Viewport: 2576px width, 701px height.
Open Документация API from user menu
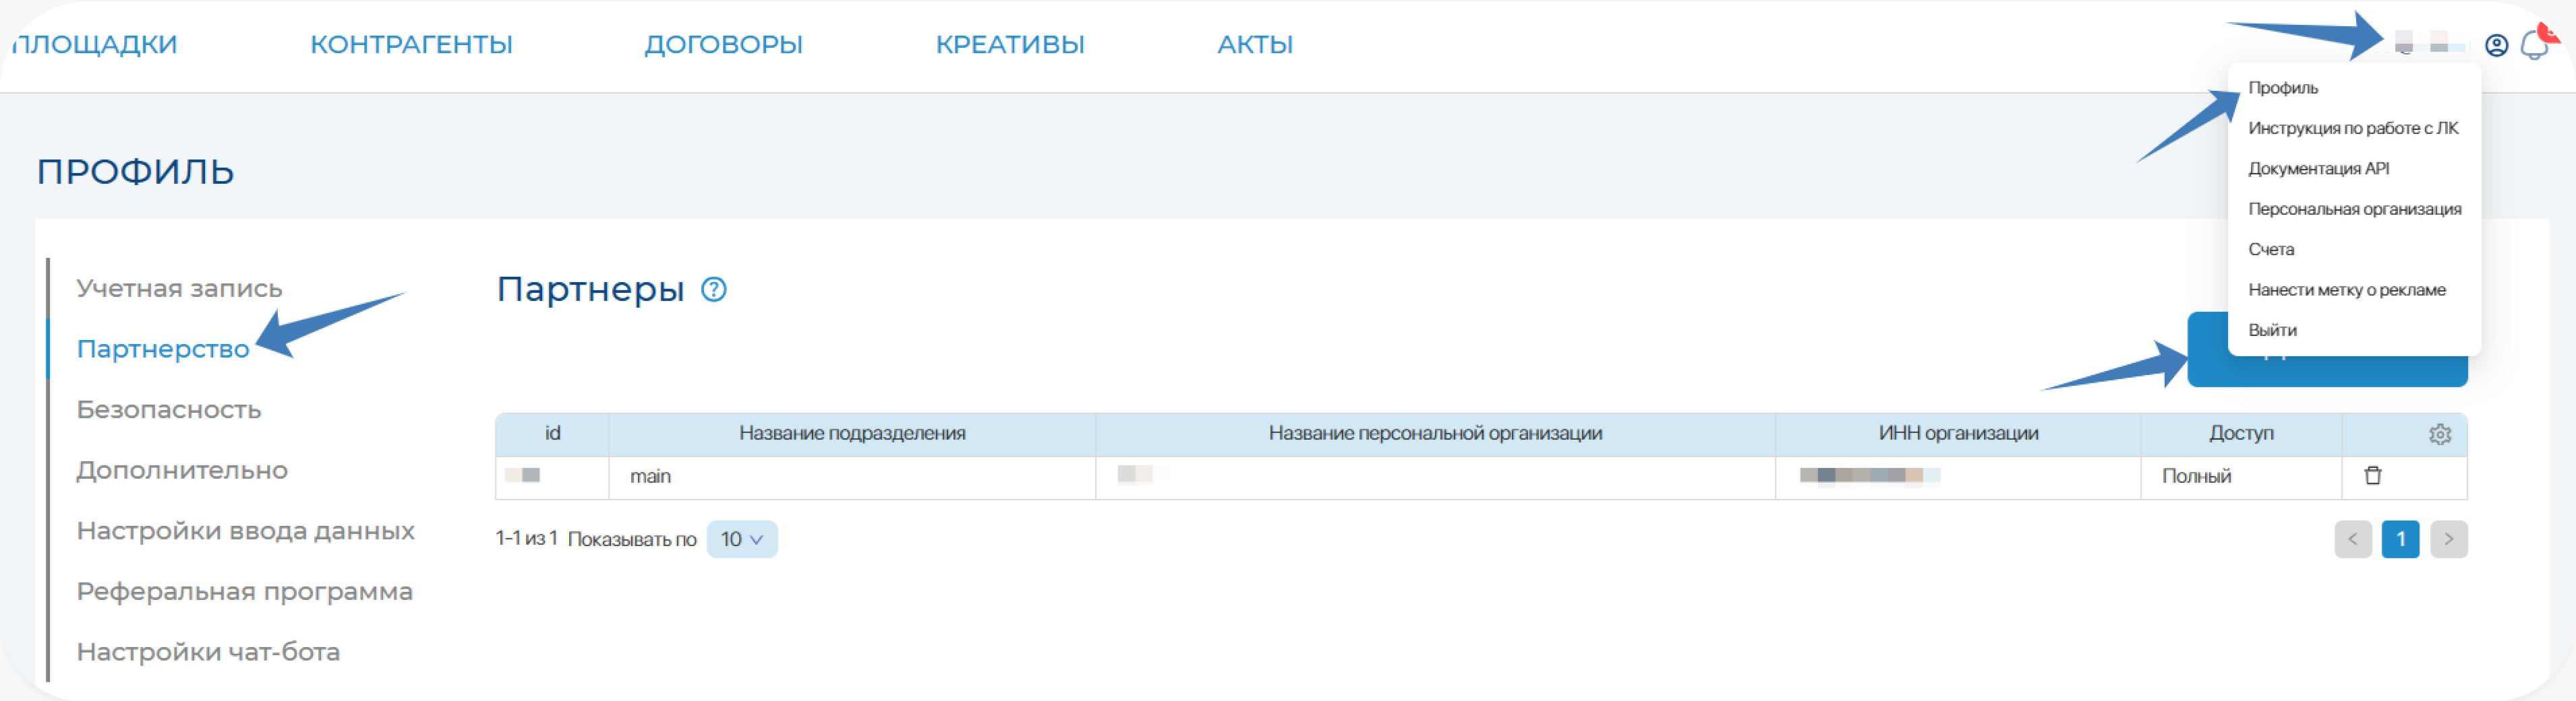[x=2318, y=169]
